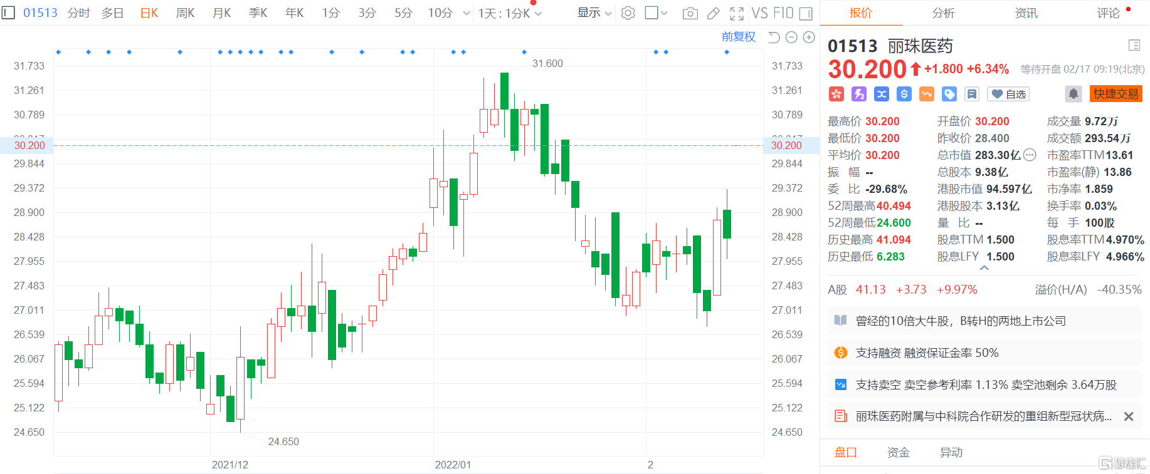Enter fullscreen chart mode

(x=737, y=13)
